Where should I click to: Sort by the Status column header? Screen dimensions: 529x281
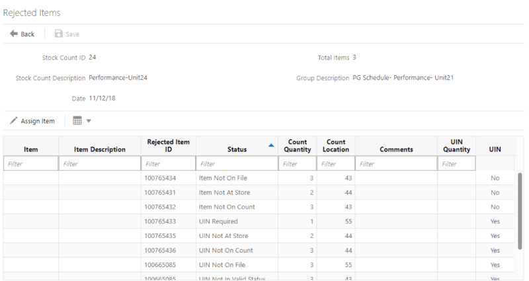click(x=237, y=149)
